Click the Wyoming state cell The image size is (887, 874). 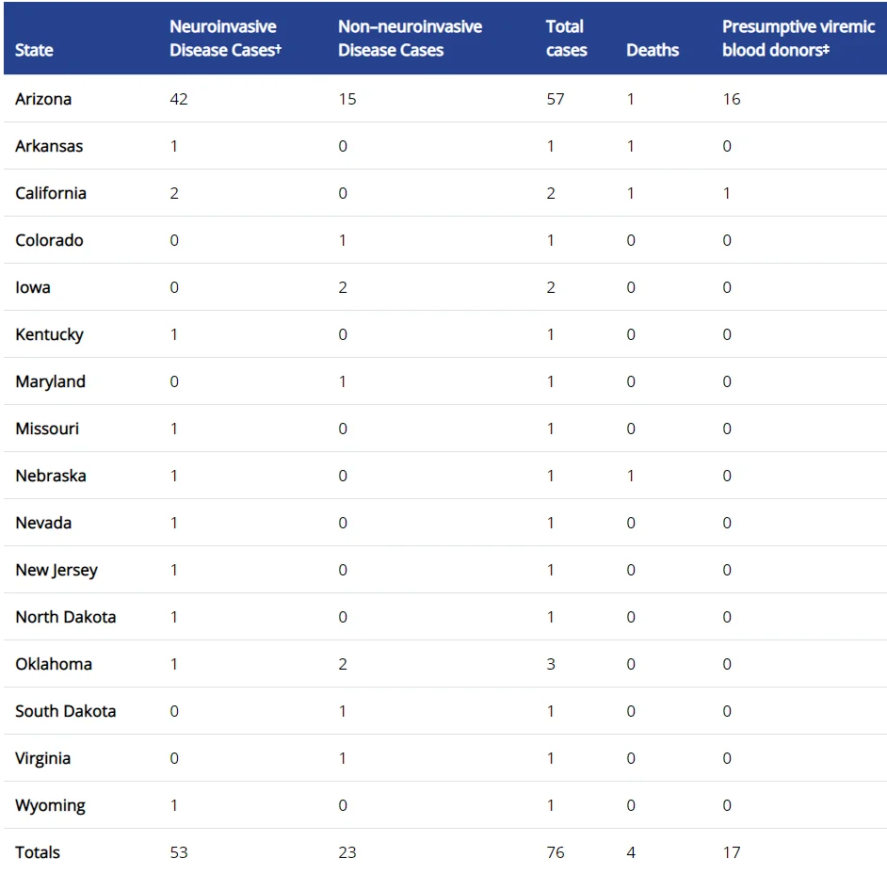click(x=50, y=805)
